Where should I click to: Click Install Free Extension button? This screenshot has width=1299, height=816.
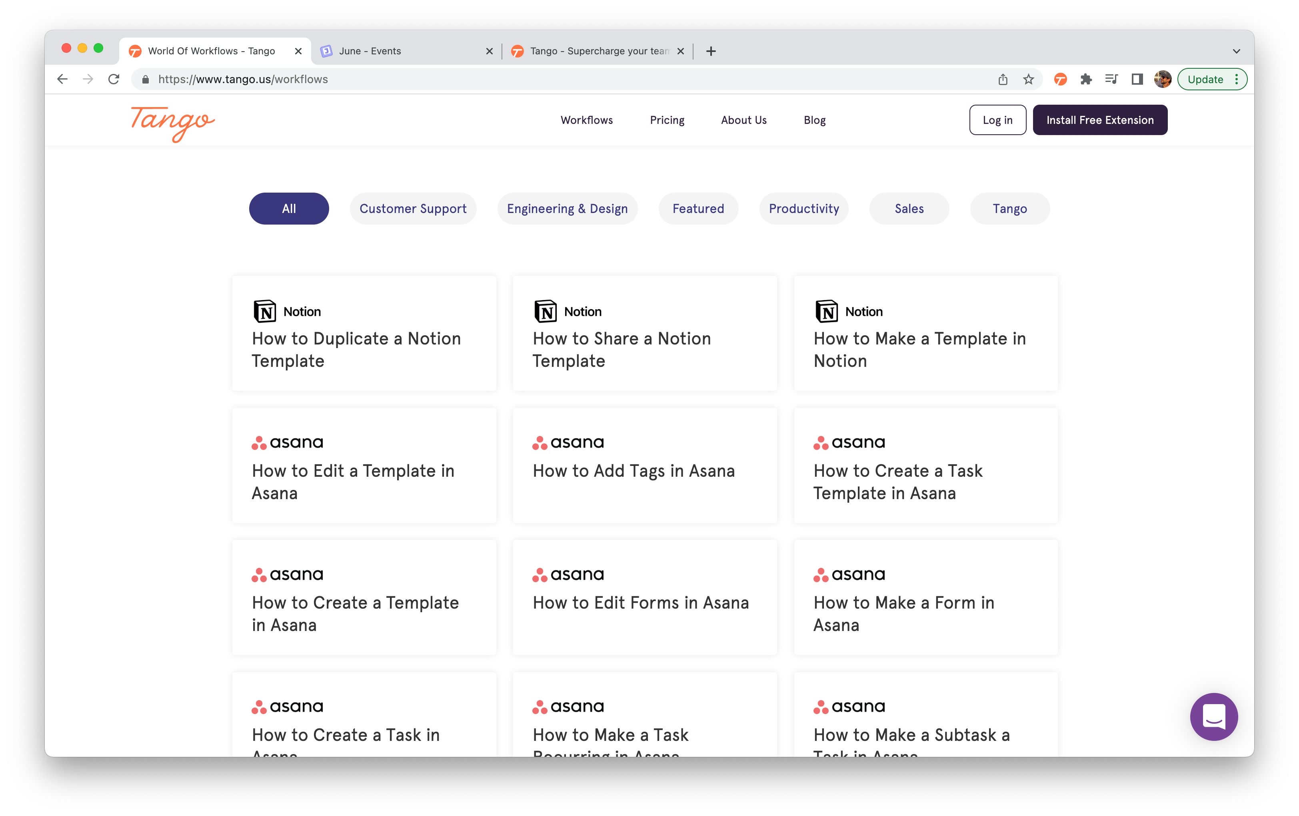coord(1100,119)
